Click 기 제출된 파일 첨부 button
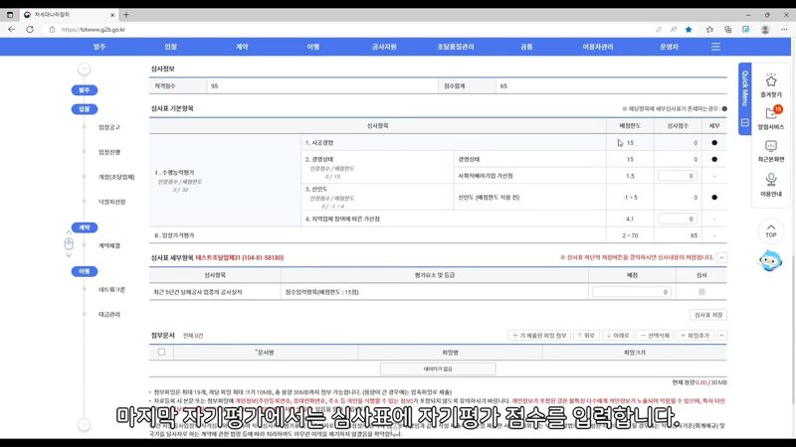 pyautogui.click(x=539, y=336)
